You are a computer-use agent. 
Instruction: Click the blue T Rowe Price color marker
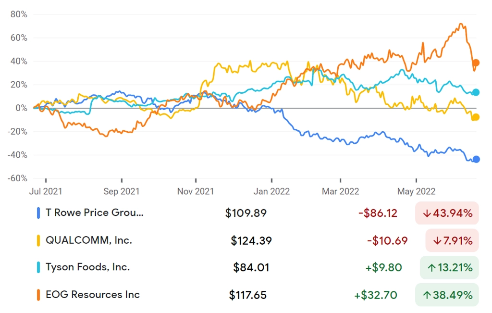pos(38,213)
